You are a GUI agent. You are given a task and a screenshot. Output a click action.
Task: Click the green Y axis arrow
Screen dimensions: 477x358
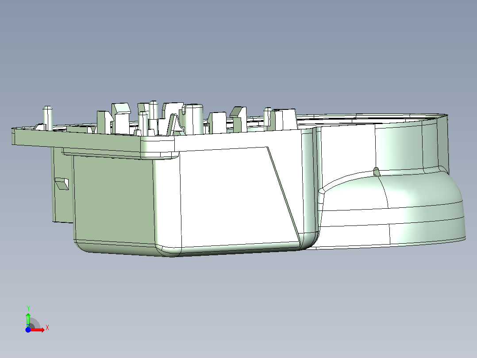(x=28, y=320)
